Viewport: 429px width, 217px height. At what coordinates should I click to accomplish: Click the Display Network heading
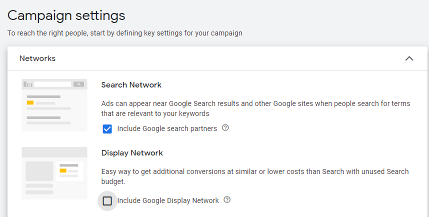tap(132, 153)
